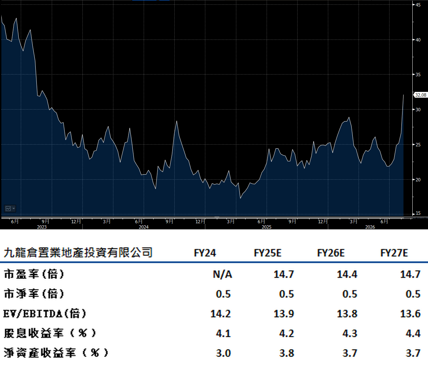Select the 股息收益率 (%) row label

point(50,333)
